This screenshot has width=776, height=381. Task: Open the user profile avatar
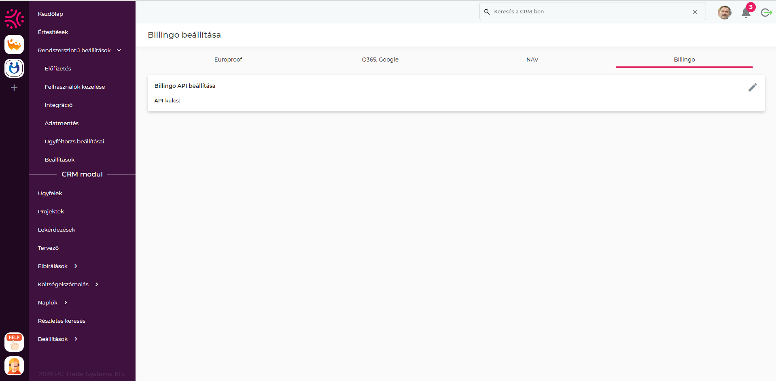point(725,13)
